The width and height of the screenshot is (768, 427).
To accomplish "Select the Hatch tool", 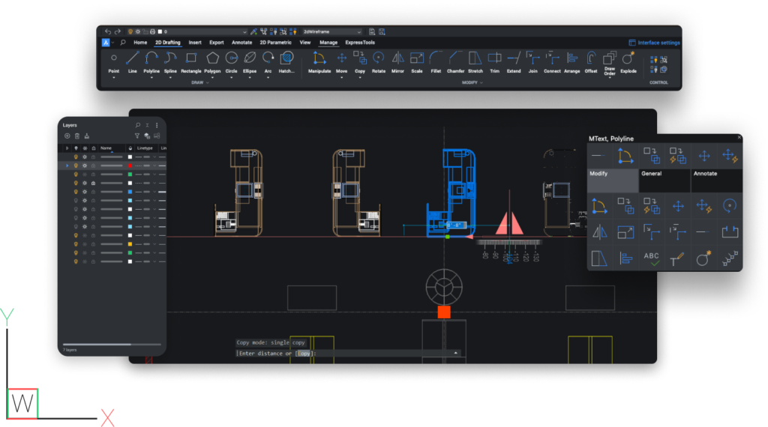I will tap(286, 58).
